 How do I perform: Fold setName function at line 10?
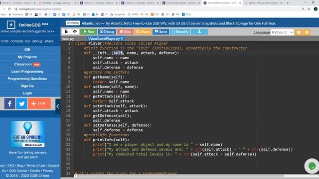point(72,87)
